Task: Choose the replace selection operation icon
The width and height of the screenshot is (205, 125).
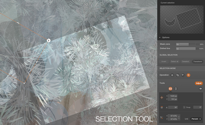Action: 172,75
